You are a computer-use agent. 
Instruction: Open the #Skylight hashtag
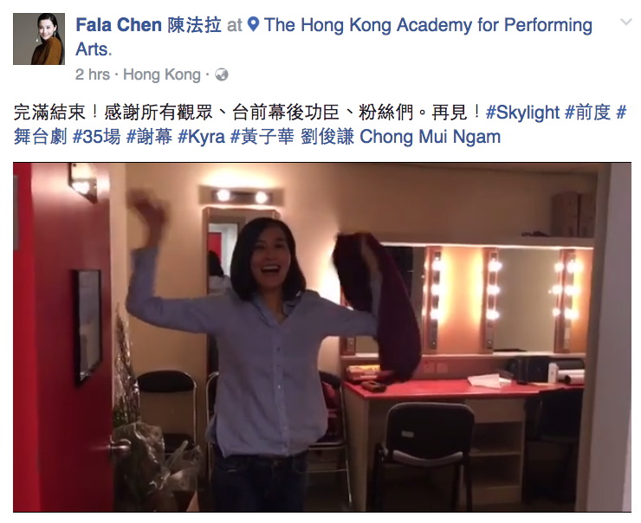click(522, 113)
